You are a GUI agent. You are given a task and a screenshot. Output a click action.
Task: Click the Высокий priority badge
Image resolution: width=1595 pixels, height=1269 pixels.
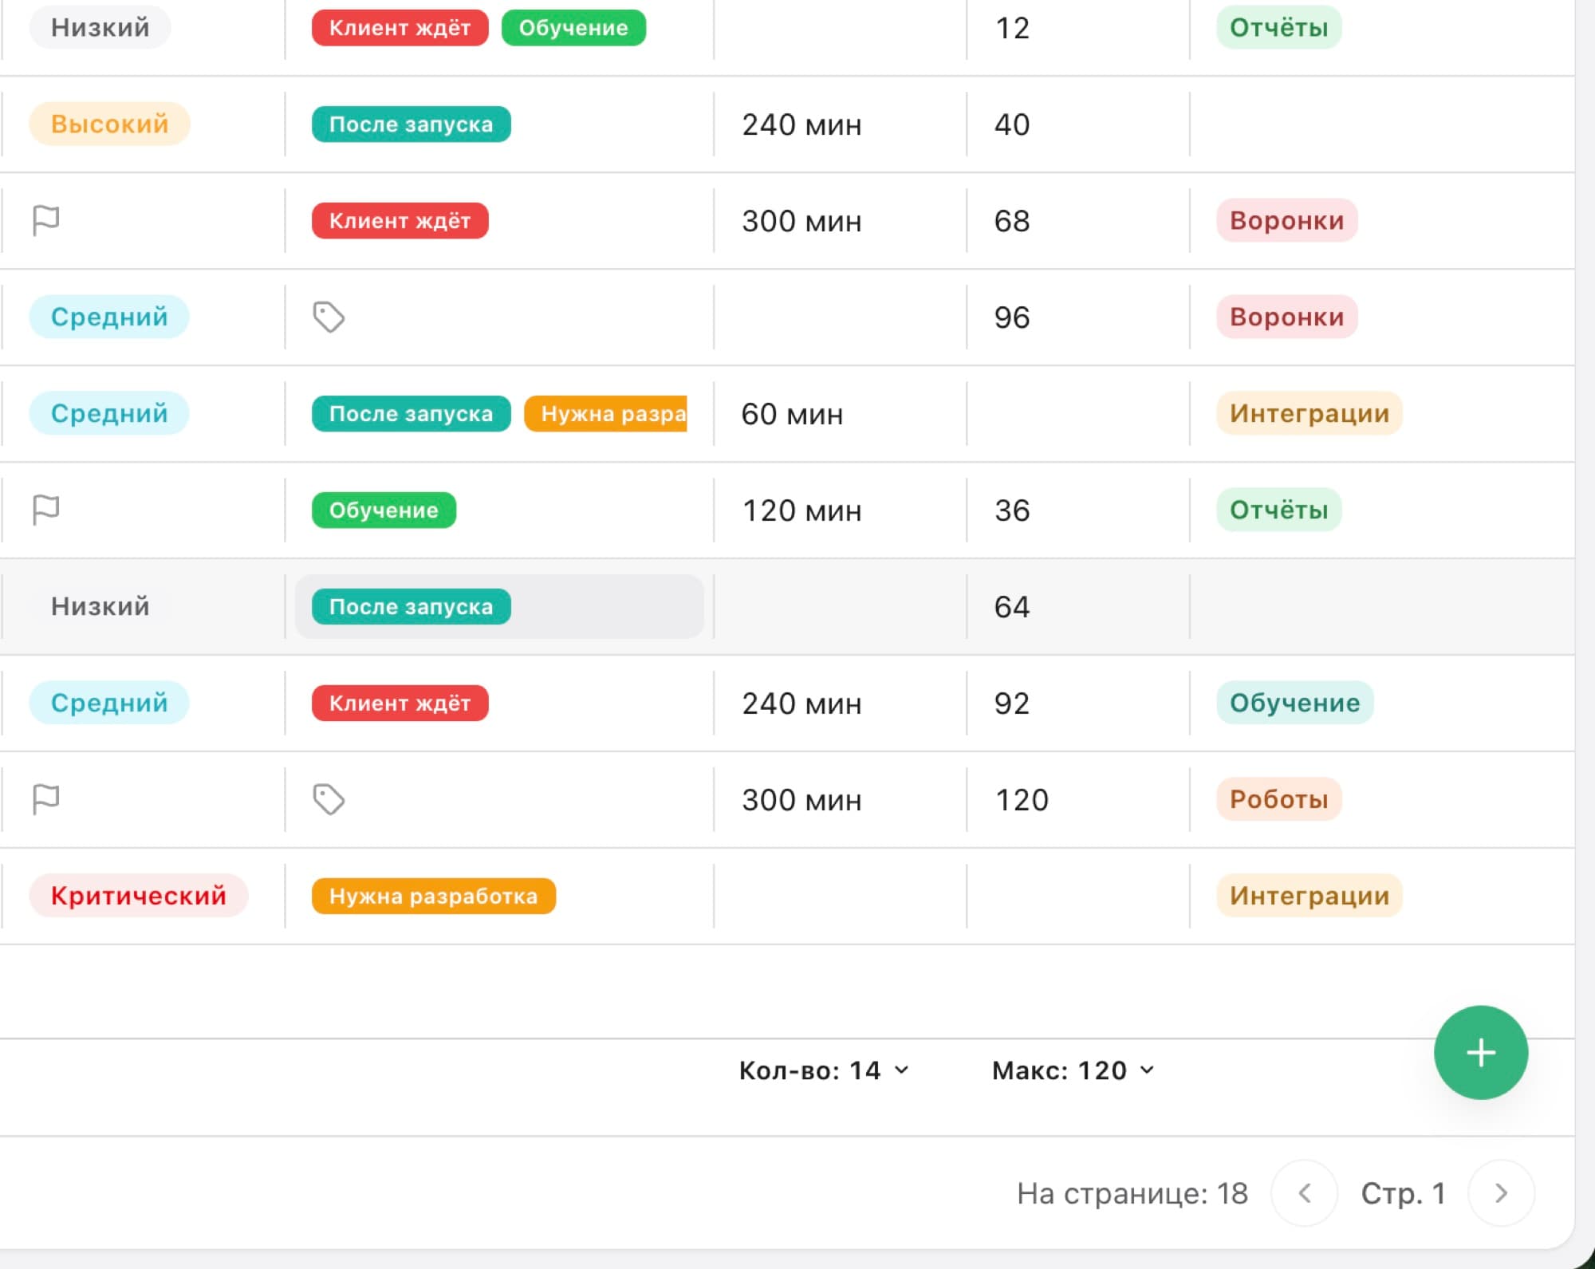tap(110, 124)
